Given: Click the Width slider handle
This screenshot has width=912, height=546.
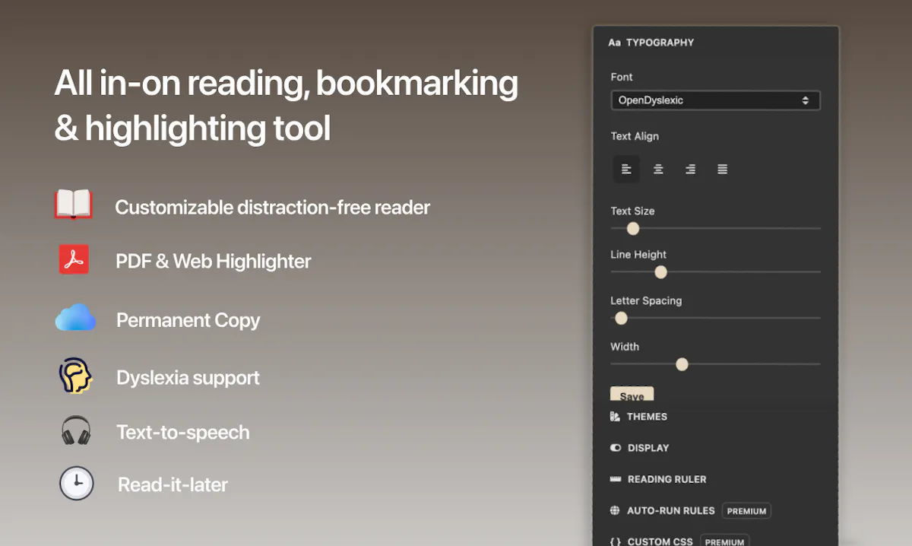Looking at the screenshot, I should (682, 364).
